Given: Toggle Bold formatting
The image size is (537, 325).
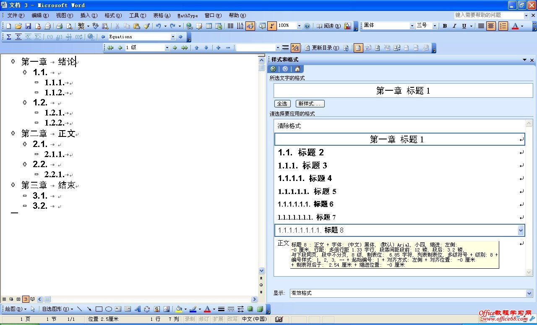Looking at the screenshot, I should pyautogui.click(x=445, y=26).
